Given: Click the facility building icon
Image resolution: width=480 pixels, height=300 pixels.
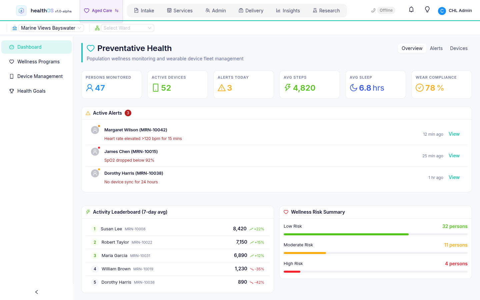Looking at the screenshot, I should (x=15, y=28).
